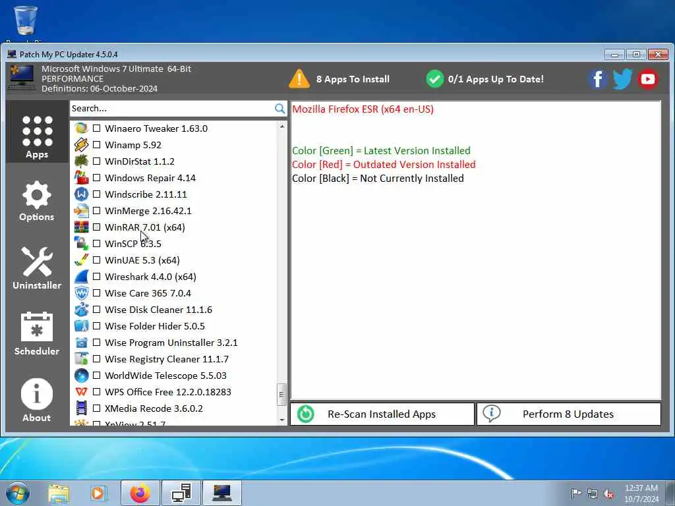Open the Scheduler section
This screenshot has width=675, height=506.
[37, 334]
